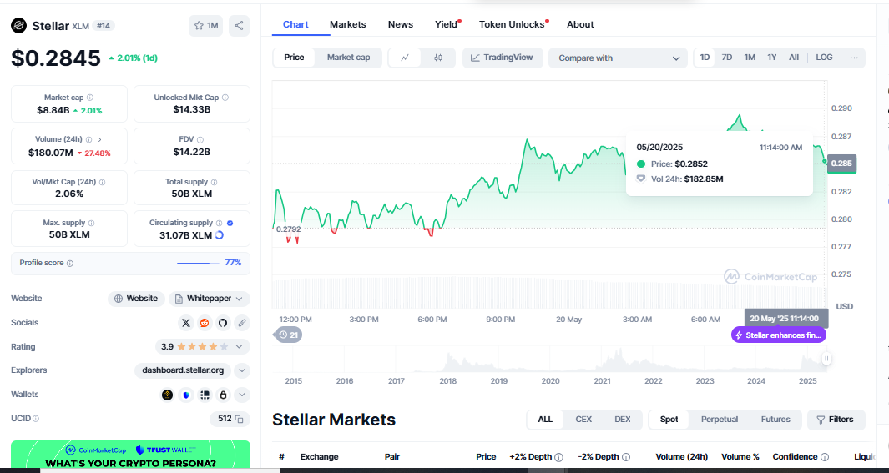Click the history events badge 21
889x473 pixels.
(289, 335)
